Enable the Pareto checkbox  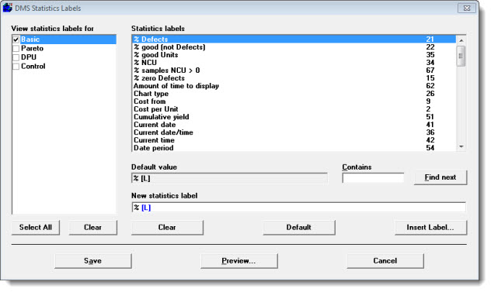click(16, 48)
